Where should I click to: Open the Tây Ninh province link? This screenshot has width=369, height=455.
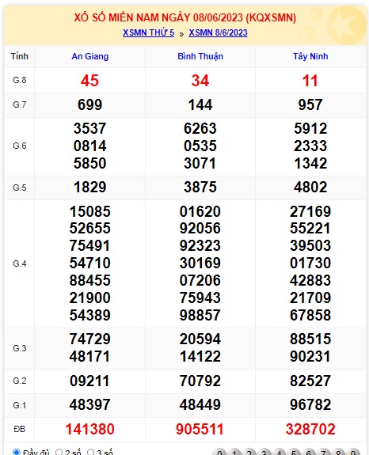(310, 56)
